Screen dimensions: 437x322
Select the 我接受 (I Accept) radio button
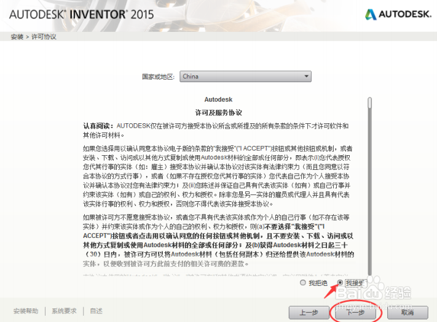pyautogui.click(x=340, y=283)
